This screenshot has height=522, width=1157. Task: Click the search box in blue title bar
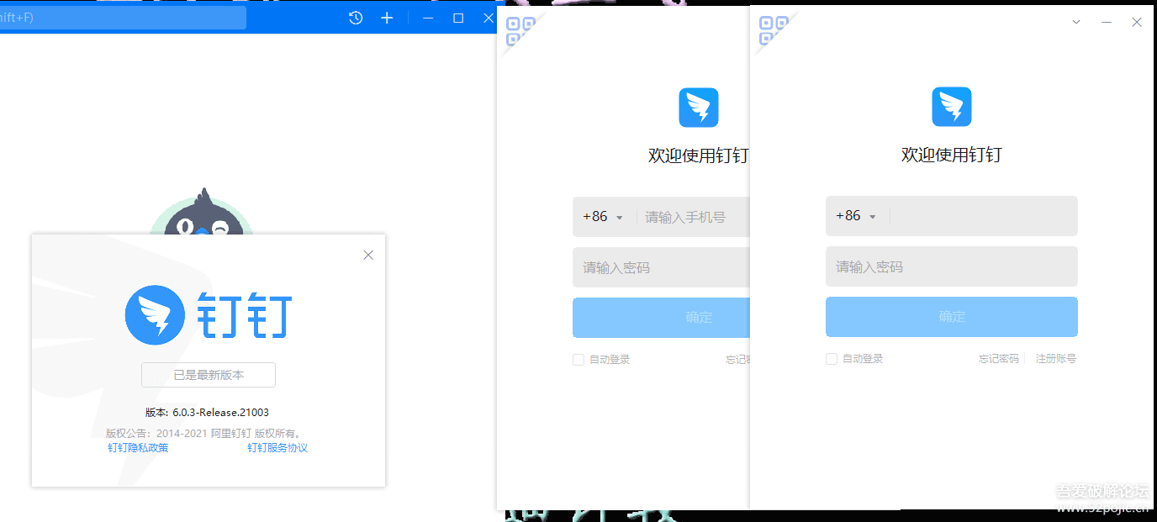coord(123,18)
